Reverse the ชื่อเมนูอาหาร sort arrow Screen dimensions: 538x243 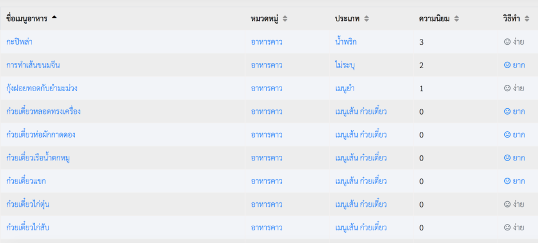tap(54, 18)
